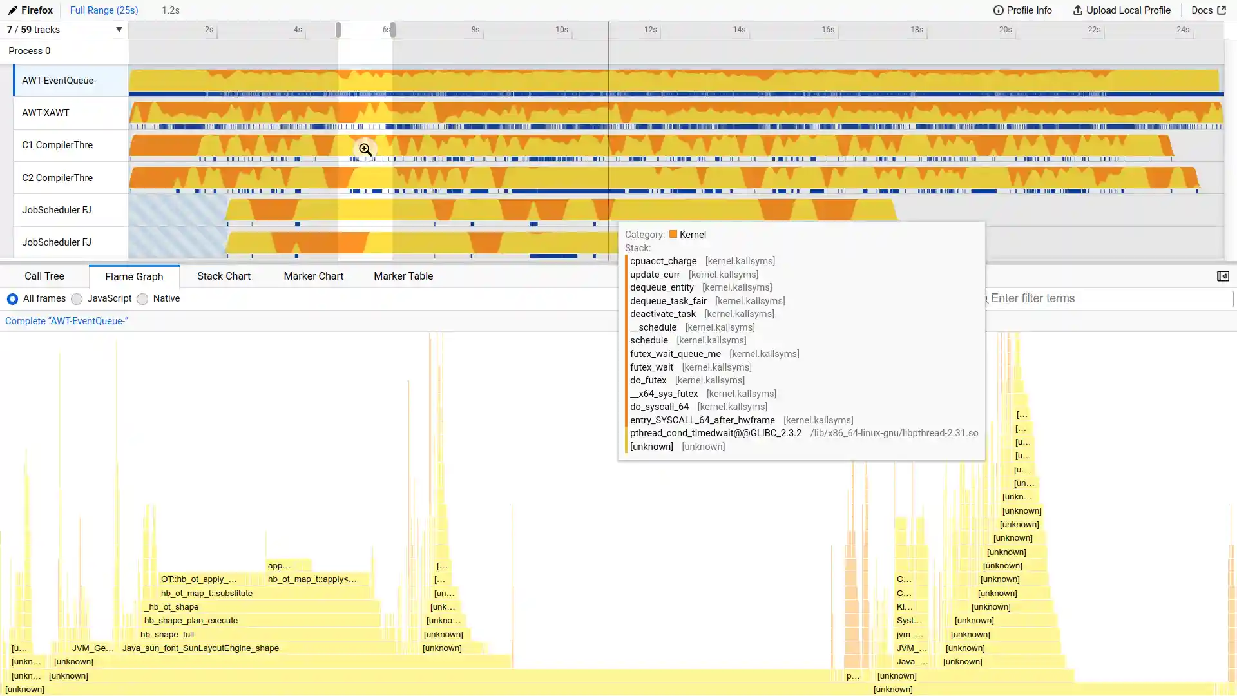The width and height of the screenshot is (1237, 696).
Task: Select the All frames radio button
Action: (x=12, y=298)
